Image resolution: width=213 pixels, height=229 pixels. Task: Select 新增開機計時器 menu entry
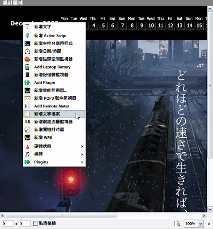(x=54, y=130)
